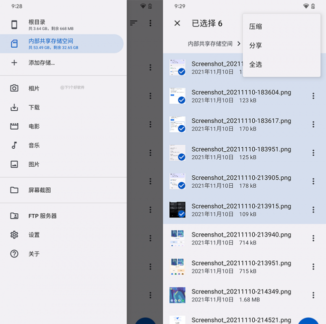The image size is (326, 324).
Task: Close selection mode with the X icon
Action: 177,23
